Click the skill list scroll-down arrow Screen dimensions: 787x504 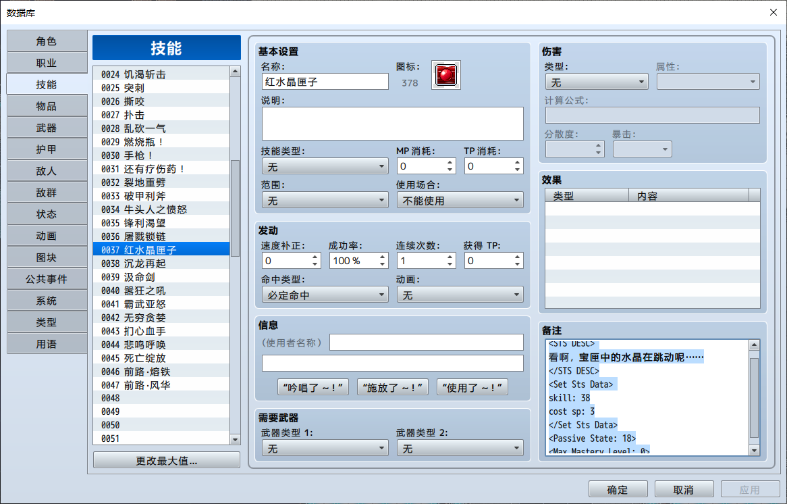click(235, 439)
